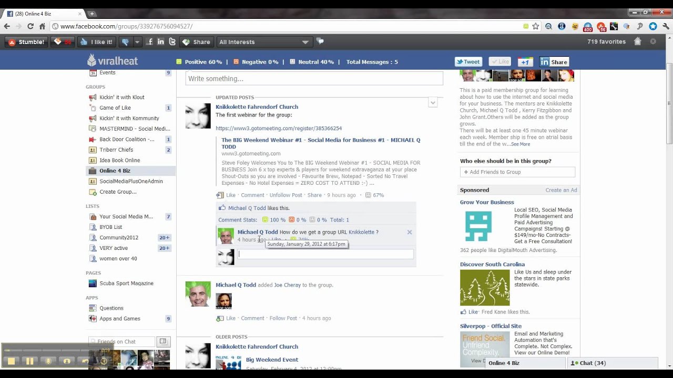Open 'The BIG Weekend Webinar #1' link title
The width and height of the screenshot is (673, 378).
click(321, 143)
